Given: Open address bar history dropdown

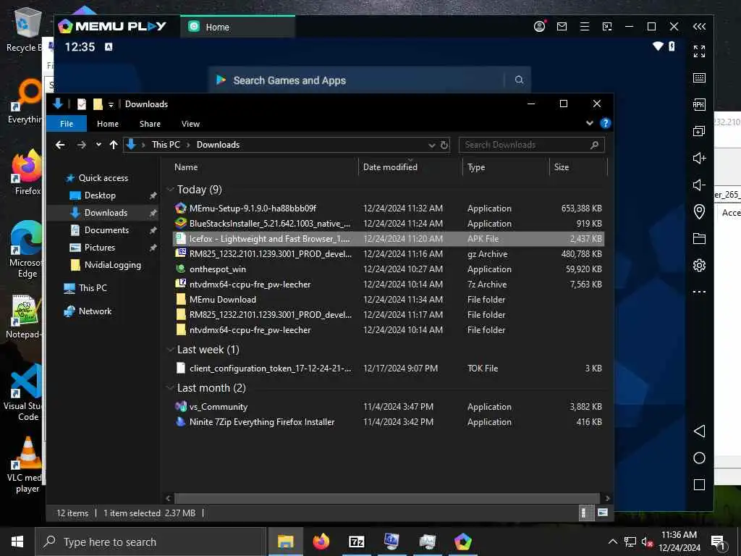Looking at the screenshot, I should pos(431,145).
